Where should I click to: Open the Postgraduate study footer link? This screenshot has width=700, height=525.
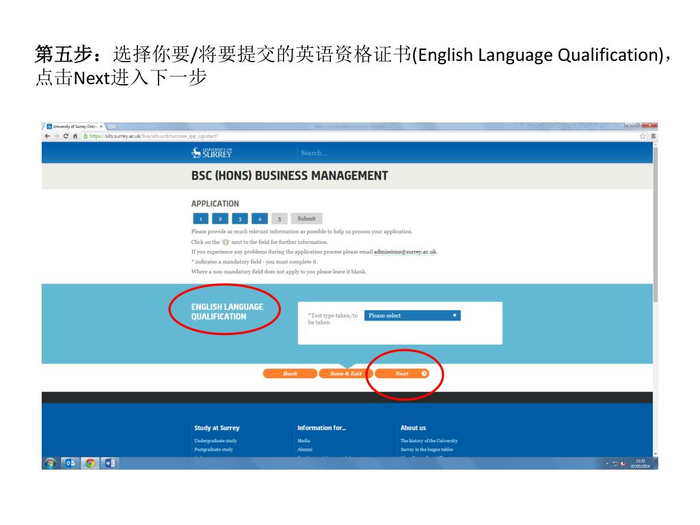click(213, 450)
